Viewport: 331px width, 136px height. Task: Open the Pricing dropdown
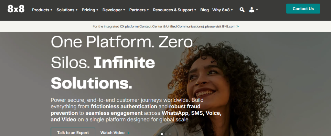coord(90,10)
